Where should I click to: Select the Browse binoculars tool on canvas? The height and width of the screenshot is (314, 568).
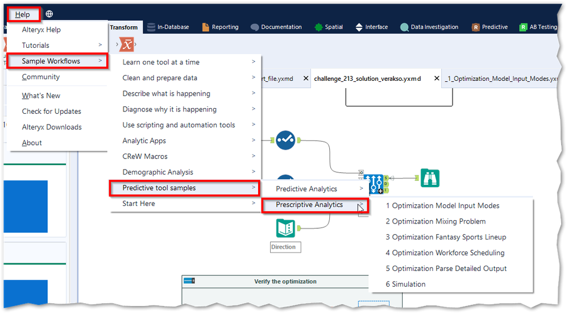pos(430,178)
